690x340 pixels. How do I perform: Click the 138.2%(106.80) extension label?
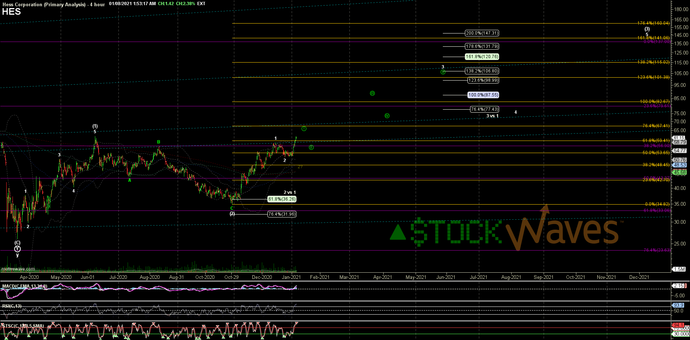coord(482,71)
